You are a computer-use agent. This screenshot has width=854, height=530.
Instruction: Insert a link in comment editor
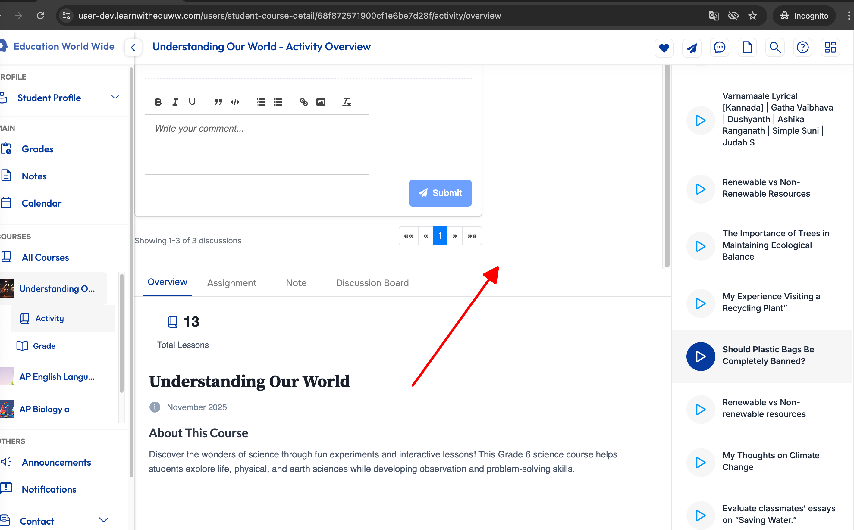point(303,102)
